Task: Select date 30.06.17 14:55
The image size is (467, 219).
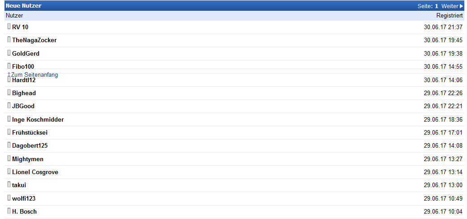Action: [443, 67]
